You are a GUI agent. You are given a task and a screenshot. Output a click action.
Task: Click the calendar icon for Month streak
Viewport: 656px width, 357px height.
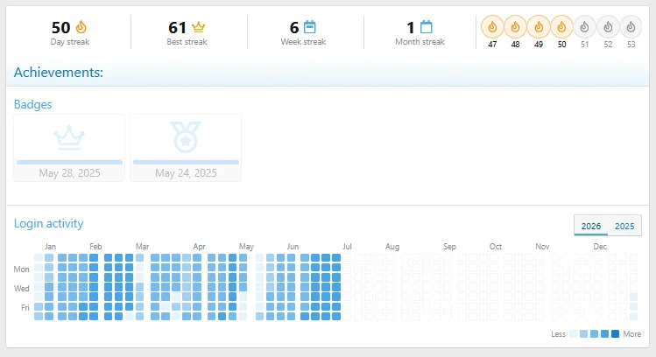click(426, 27)
